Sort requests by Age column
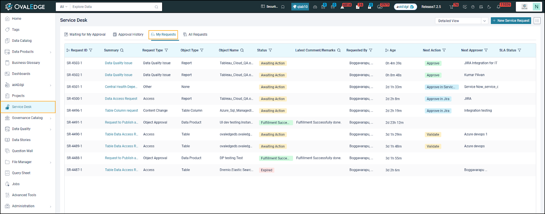 [x=387, y=50]
